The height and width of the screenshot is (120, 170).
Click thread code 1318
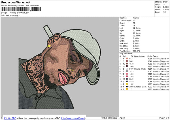[x=150, y=79]
